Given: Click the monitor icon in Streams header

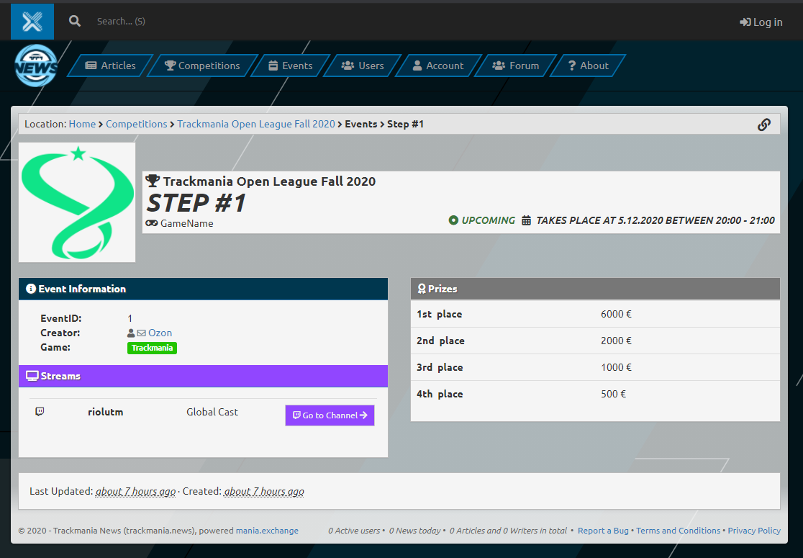Looking at the screenshot, I should coord(32,376).
